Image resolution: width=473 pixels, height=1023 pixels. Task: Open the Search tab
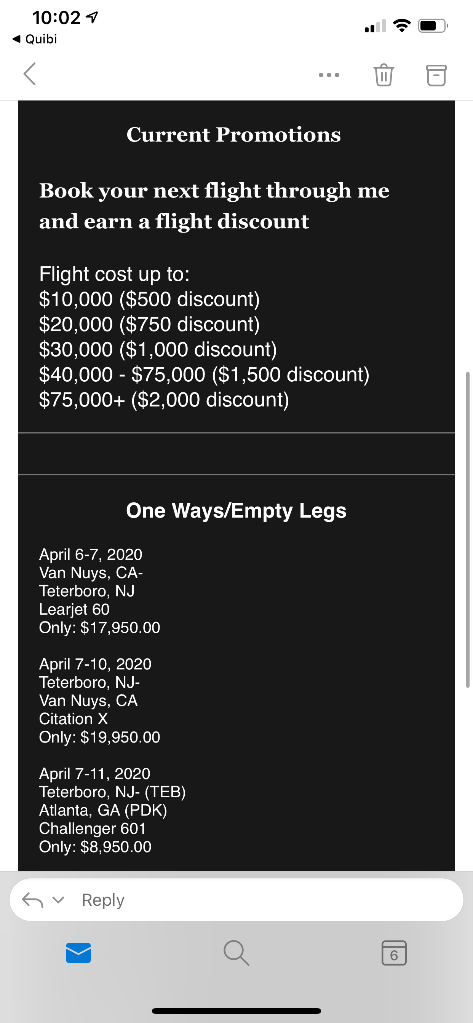[236, 953]
